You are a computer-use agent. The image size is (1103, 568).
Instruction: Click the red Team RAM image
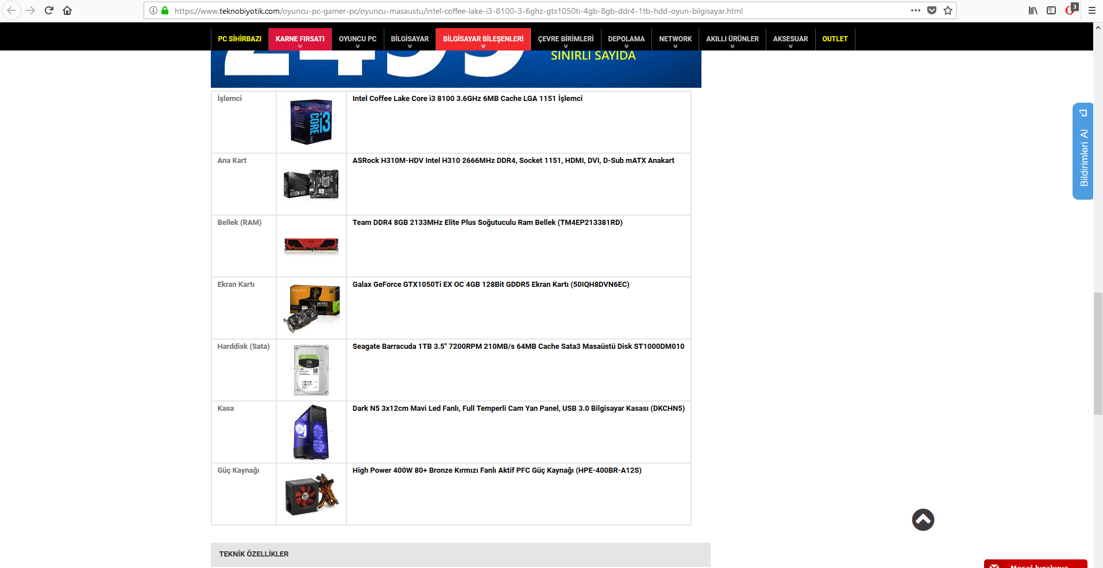(x=311, y=246)
